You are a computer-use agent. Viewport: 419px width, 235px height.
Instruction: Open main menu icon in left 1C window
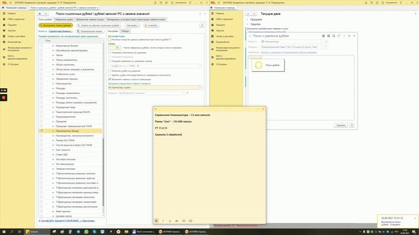[x=10, y=3]
